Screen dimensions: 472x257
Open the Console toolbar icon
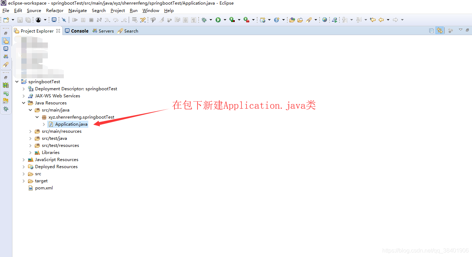coord(54,20)
